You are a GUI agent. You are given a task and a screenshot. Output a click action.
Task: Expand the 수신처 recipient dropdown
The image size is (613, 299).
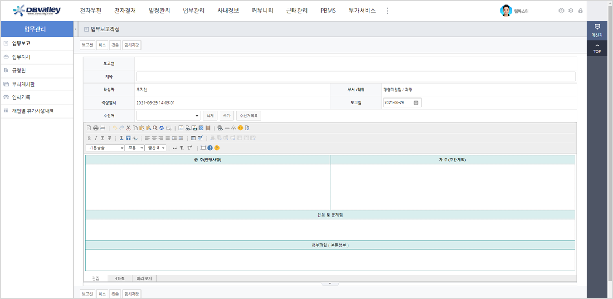(x=168, y=116)
